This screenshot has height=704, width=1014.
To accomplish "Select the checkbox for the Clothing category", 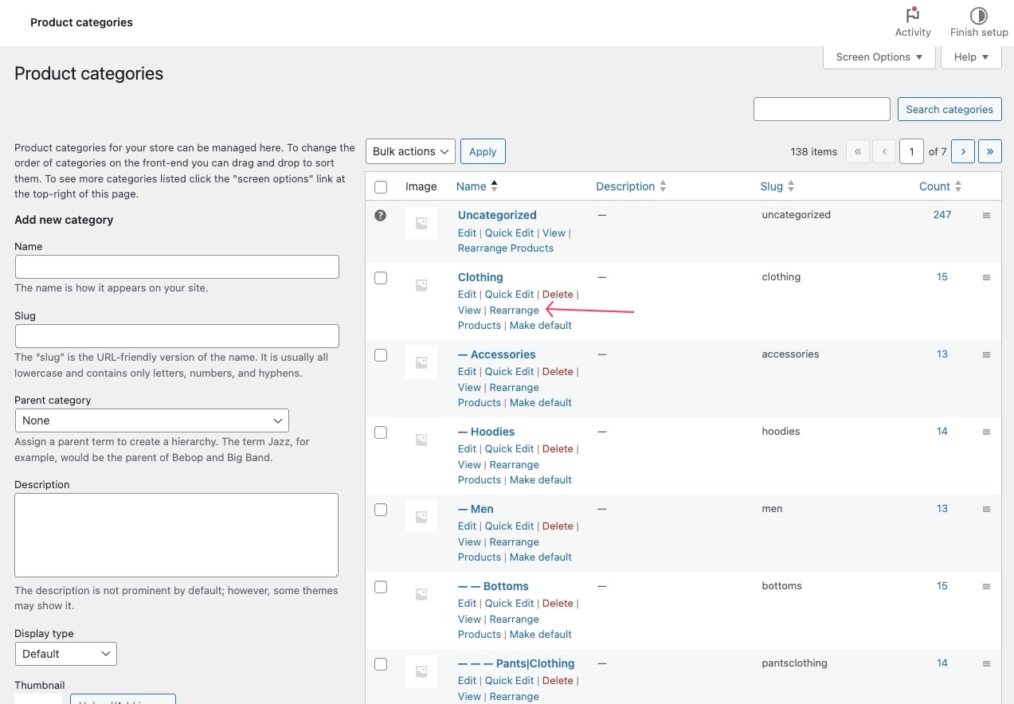I will point(380,278).
